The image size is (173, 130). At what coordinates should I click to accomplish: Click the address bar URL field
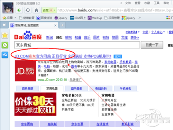pyautogui.click(x=115, y=10)
